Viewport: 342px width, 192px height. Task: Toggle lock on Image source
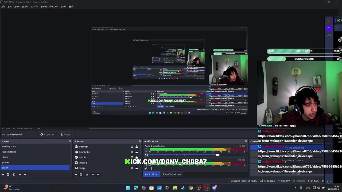coord(137,168)
